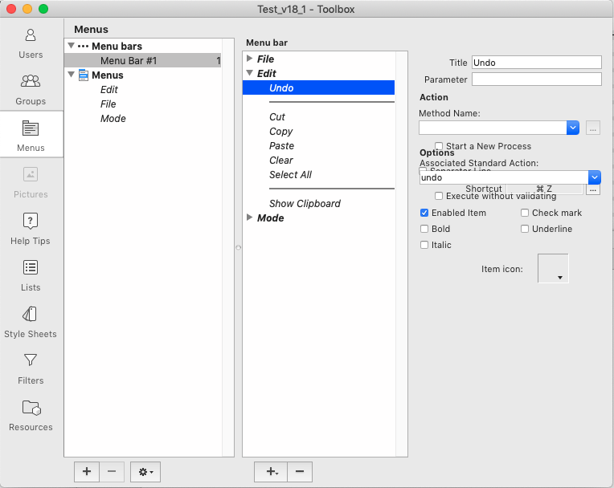Toggle the Check mark option
The height and width of the screenshot is (488, 614).
(525, 213)
